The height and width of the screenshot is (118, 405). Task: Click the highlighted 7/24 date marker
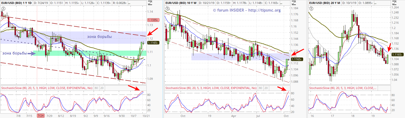(x=41, y=116)
